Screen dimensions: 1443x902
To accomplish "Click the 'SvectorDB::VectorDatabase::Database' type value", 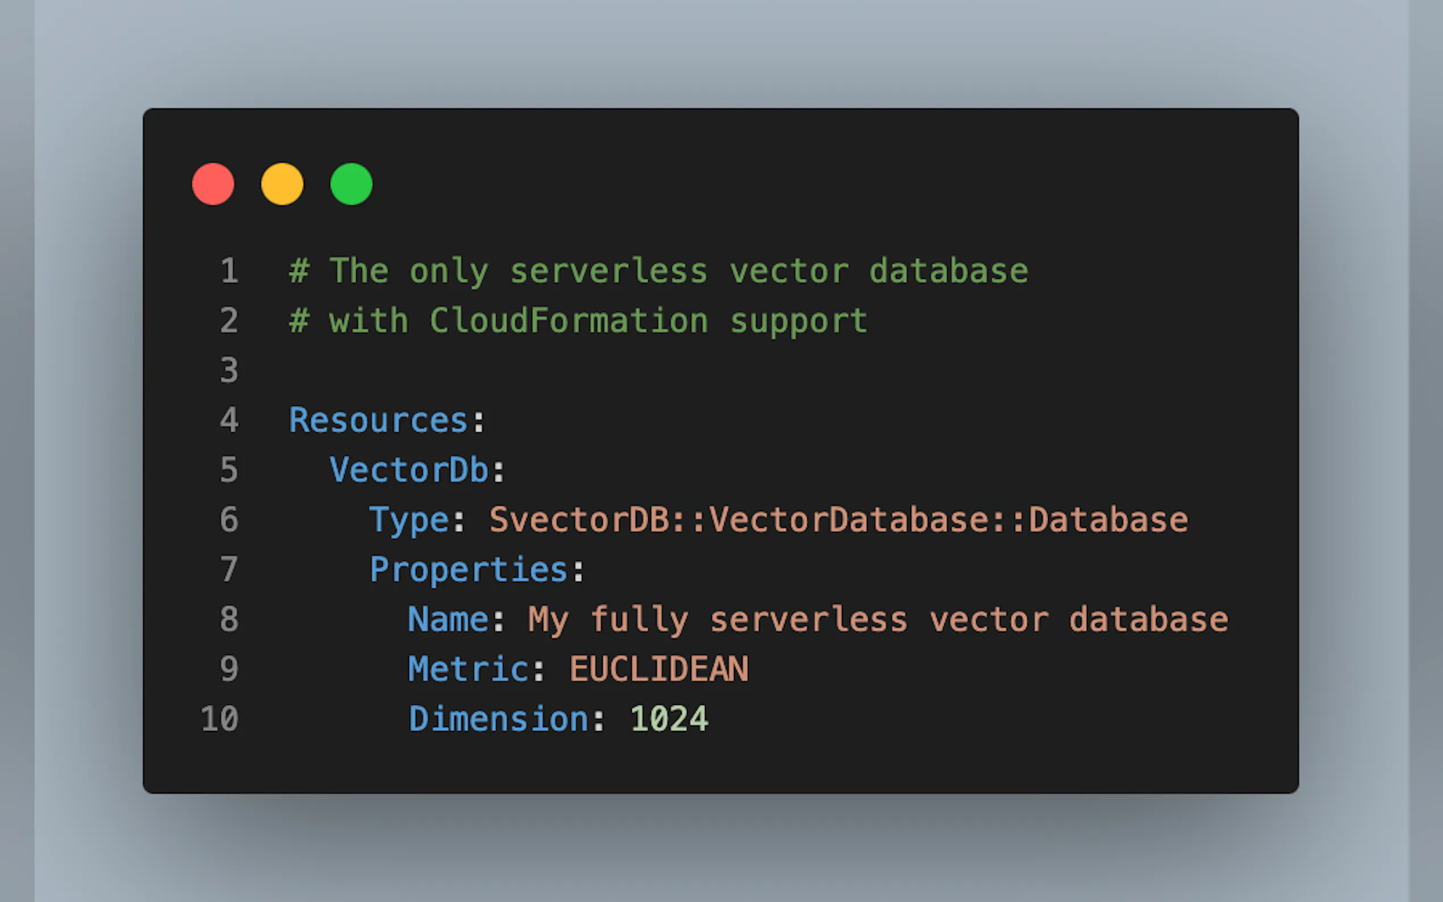I will pyautogui.click(x=838, y=520).
